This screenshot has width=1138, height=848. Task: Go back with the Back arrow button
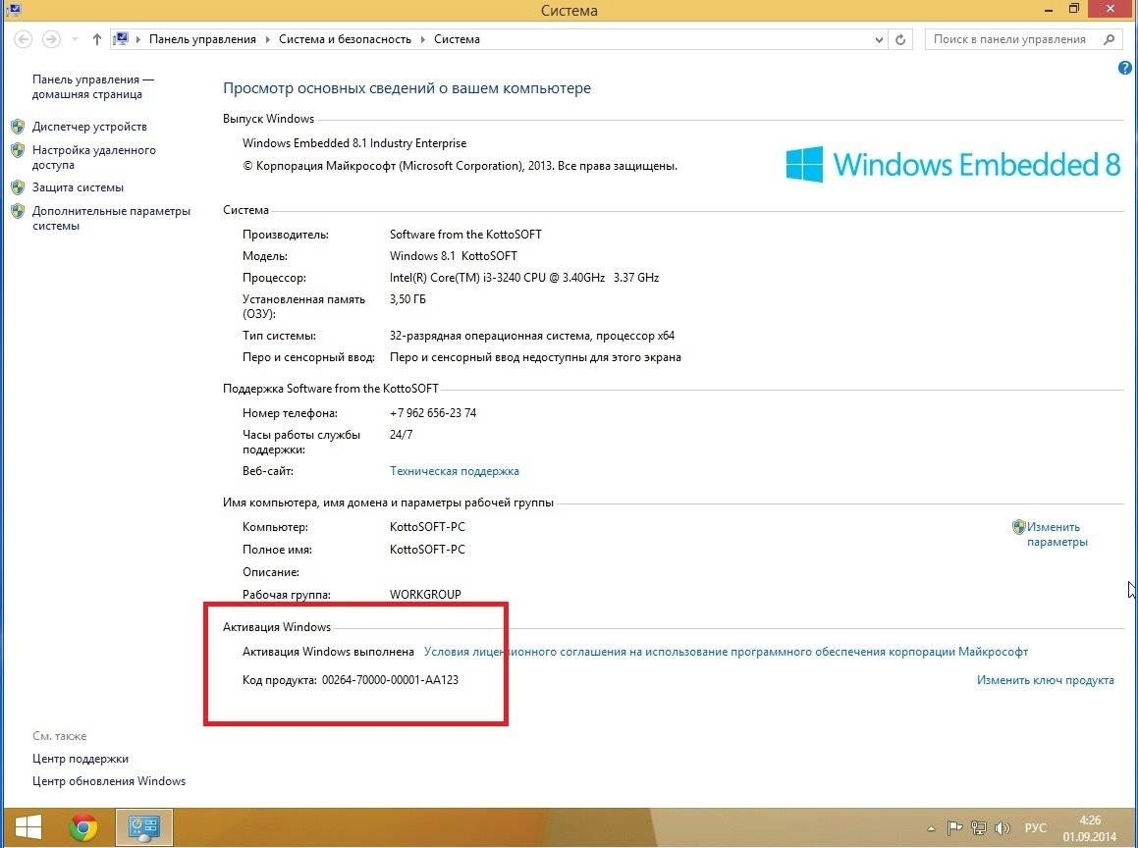[x=24, y=39]
